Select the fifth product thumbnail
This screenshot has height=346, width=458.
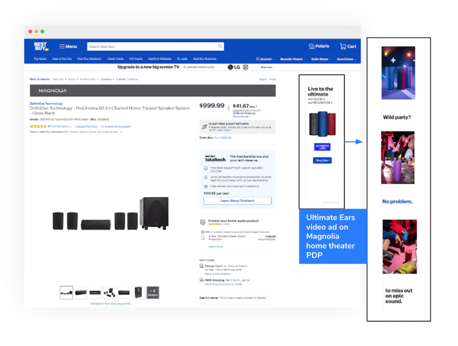pyautogui.click(x=124, y=292)
